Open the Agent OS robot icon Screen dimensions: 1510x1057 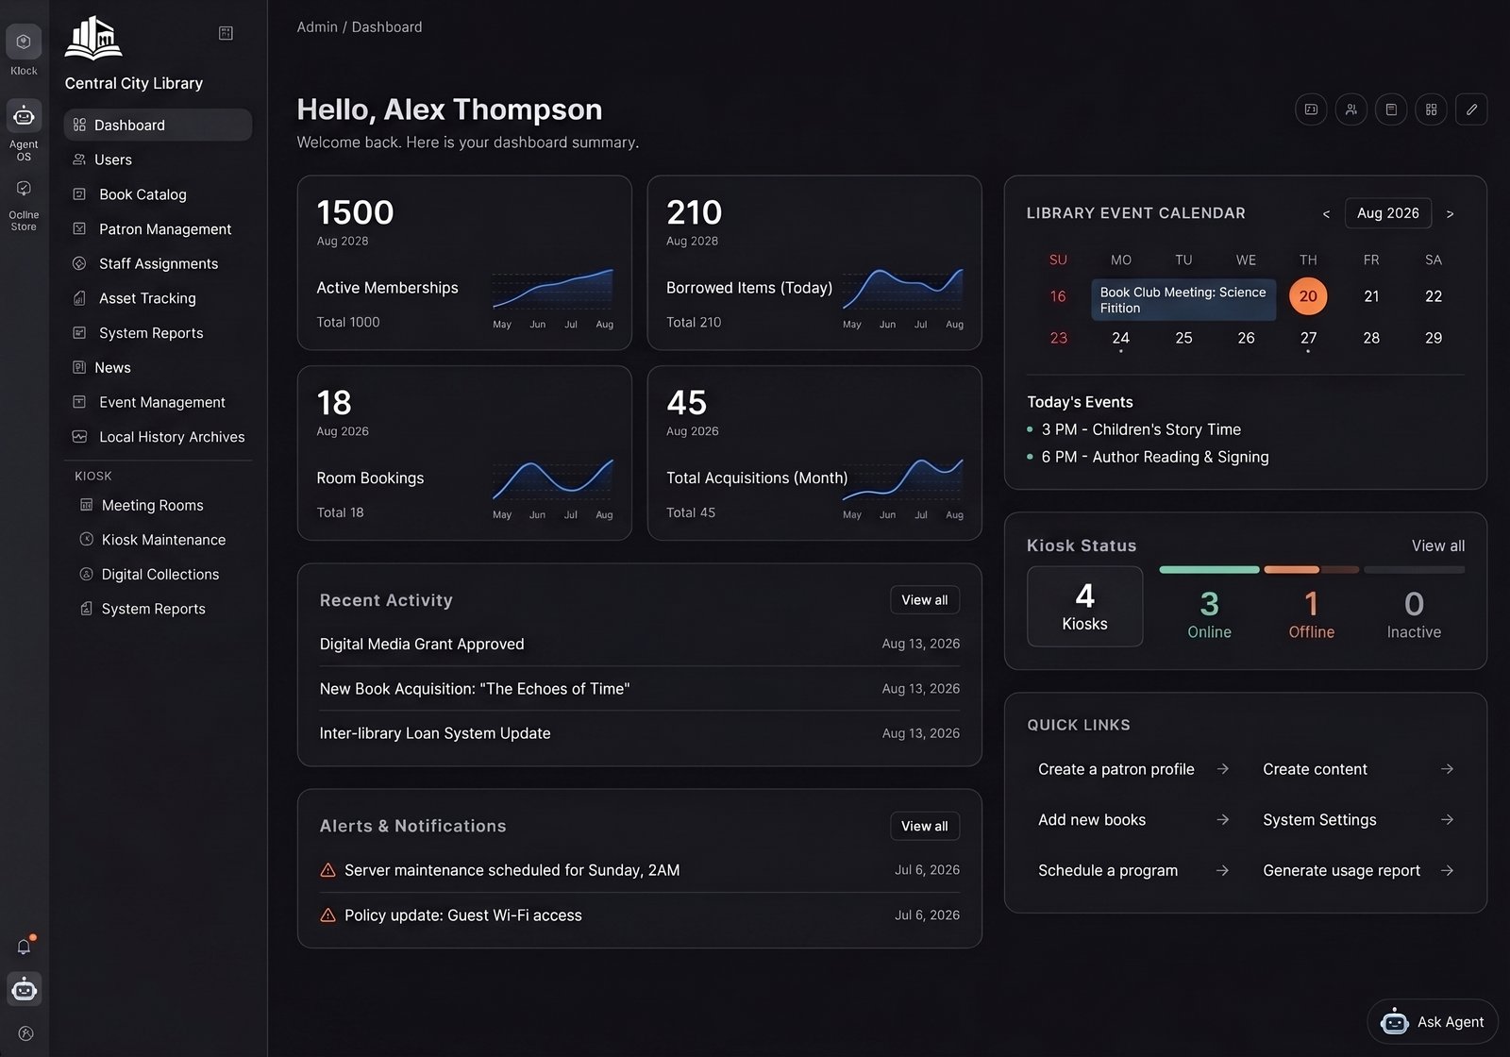tap(24, 116)
